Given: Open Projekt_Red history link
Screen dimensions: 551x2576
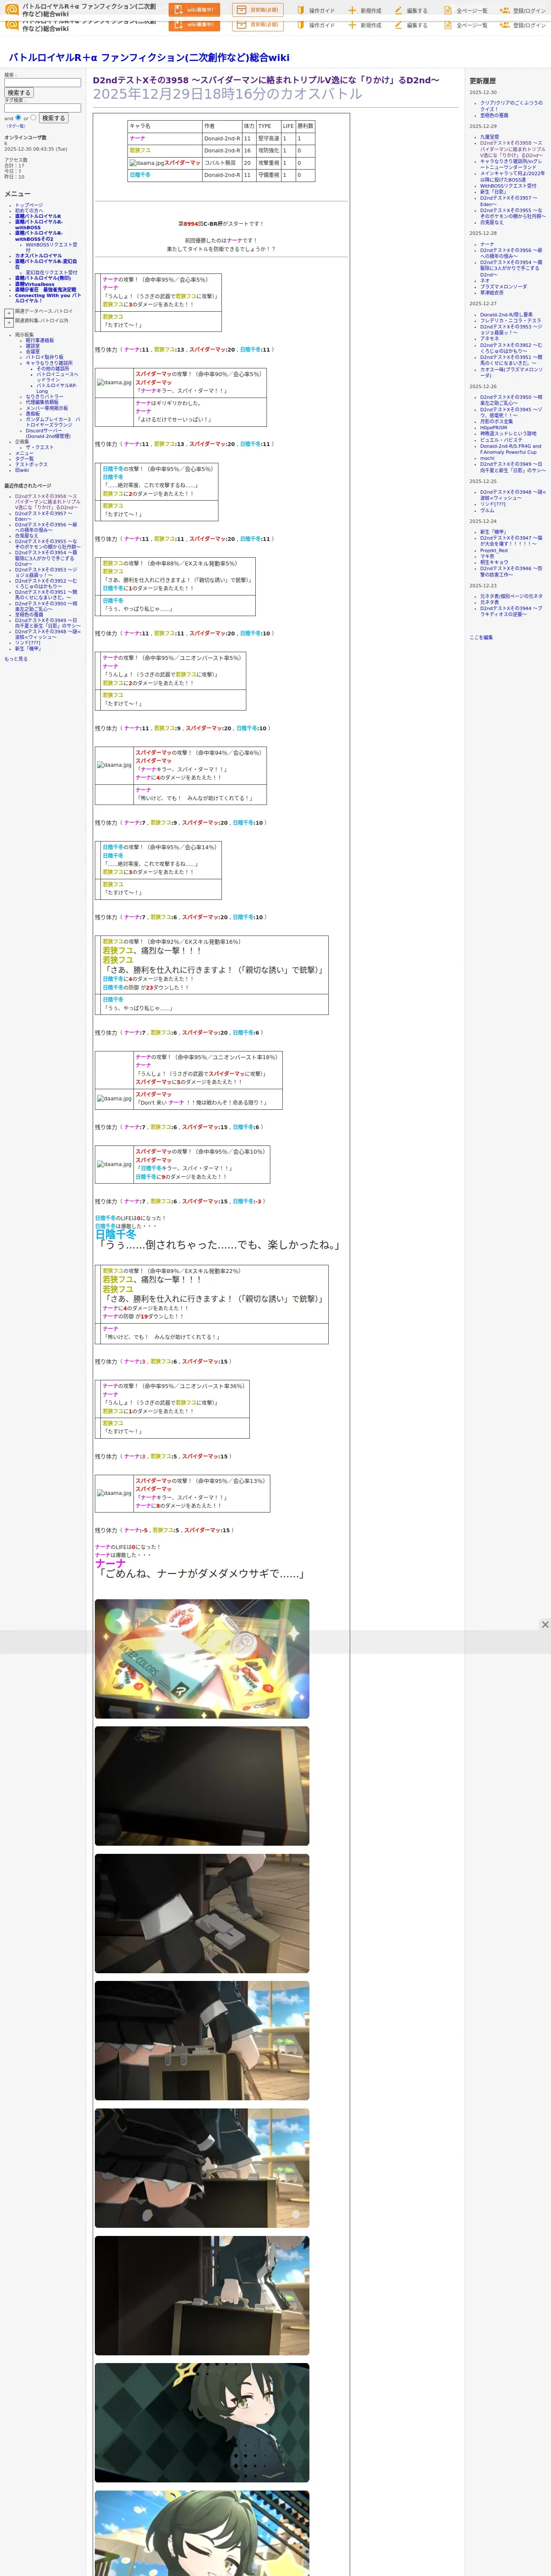Looking at the screenshot, I should coord(494,550).
